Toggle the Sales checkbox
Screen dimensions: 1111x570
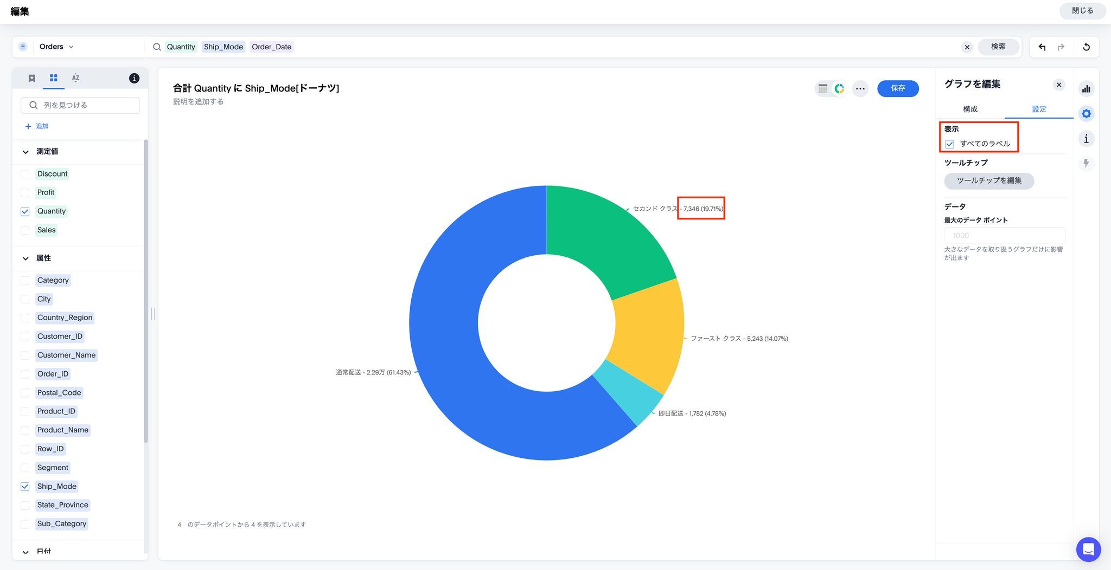pyautogui.click(x=25, y=230)
